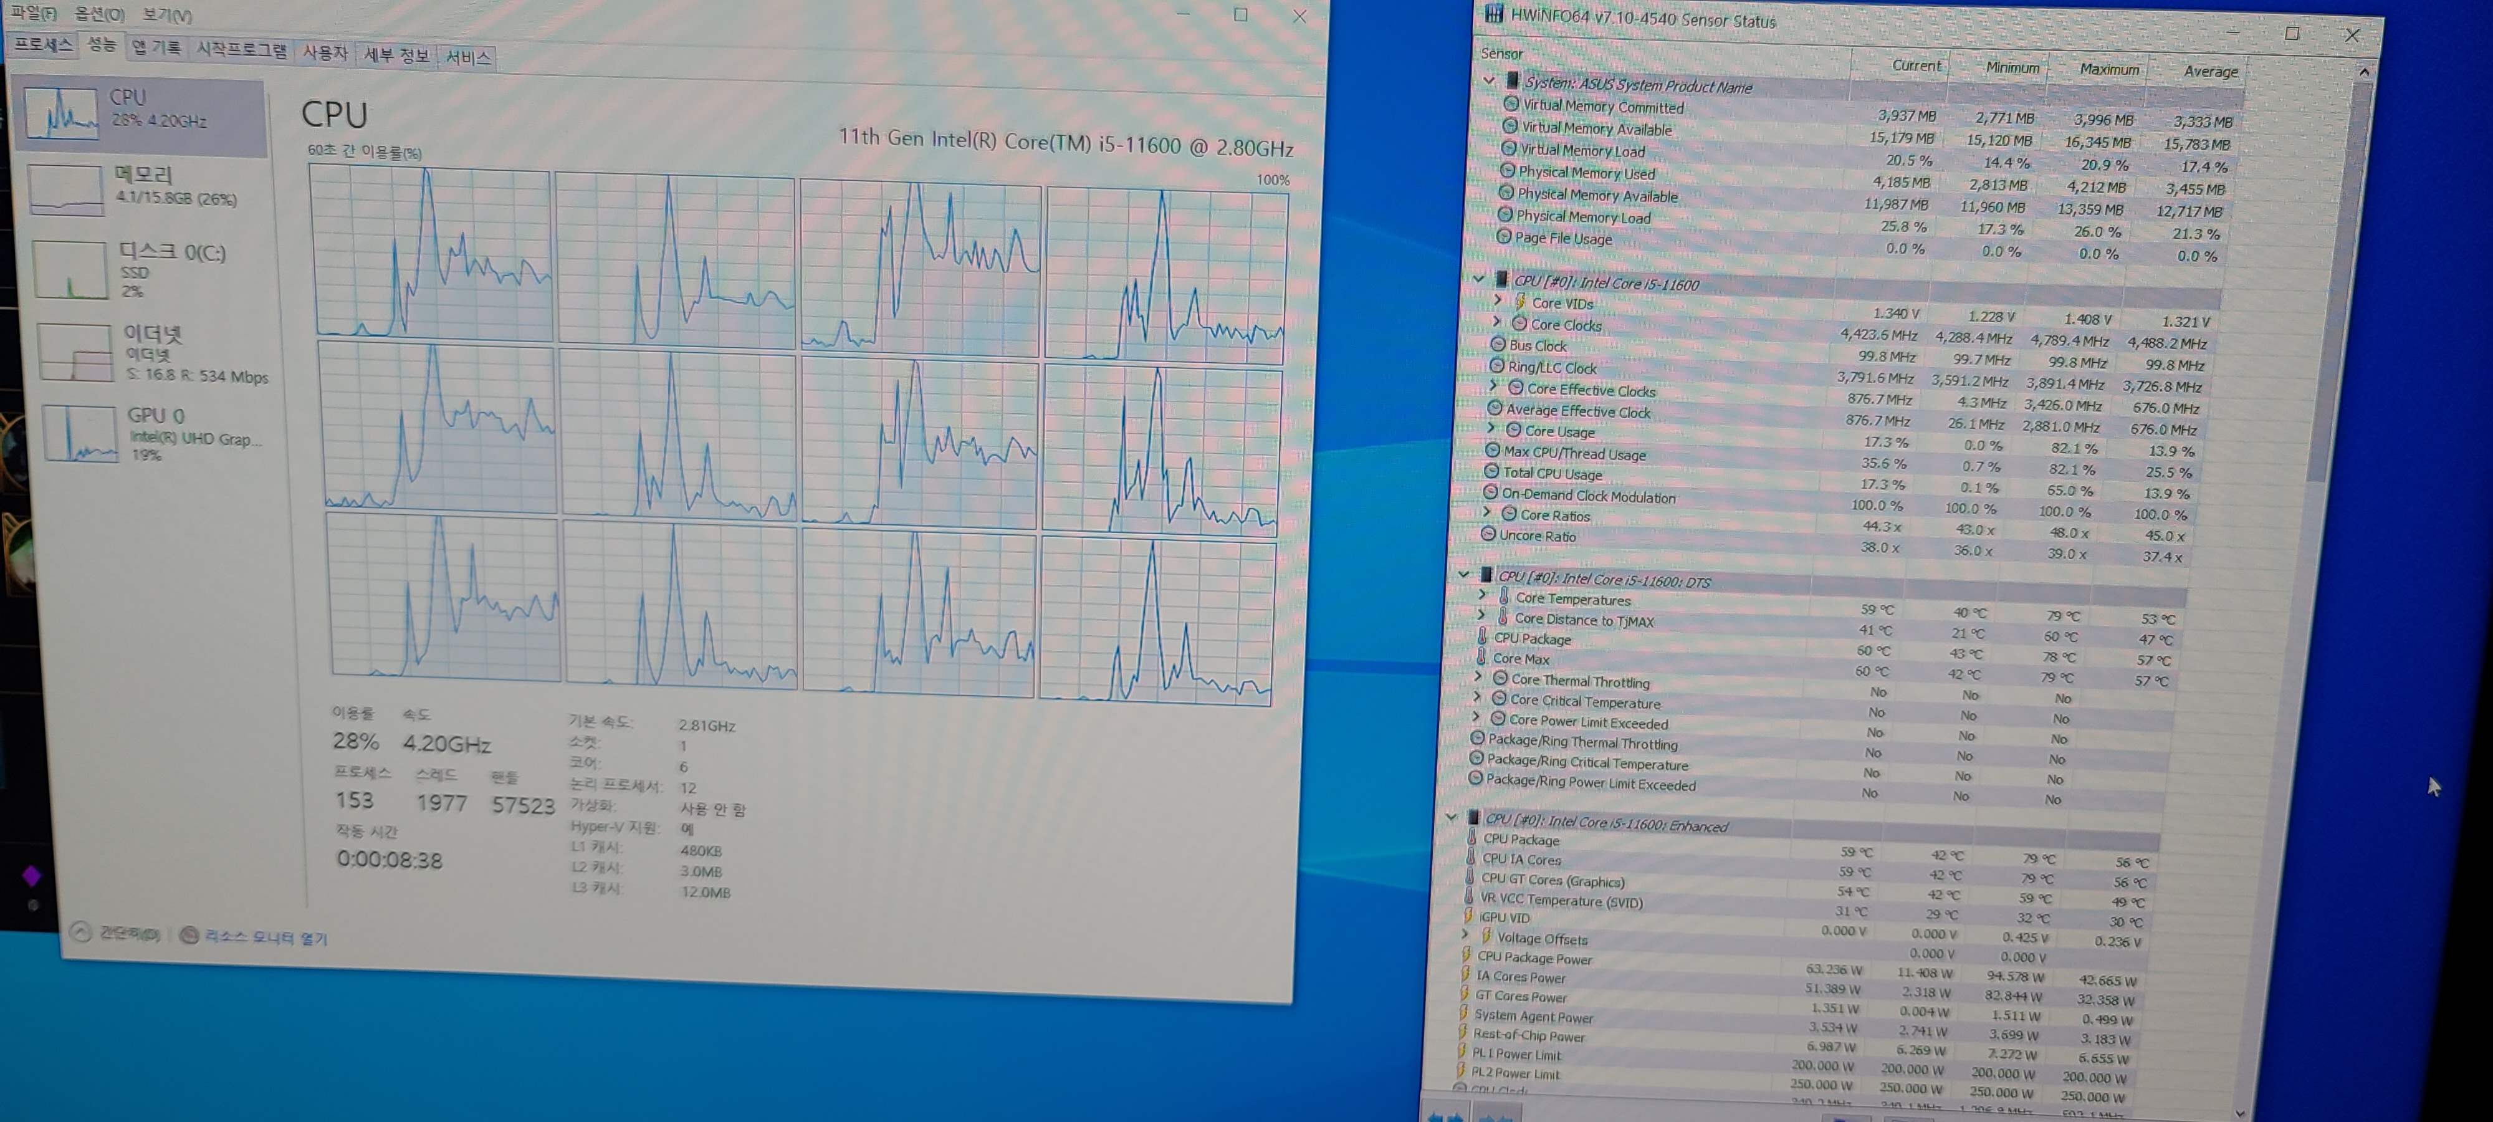Collapse the CPU [#0] Intel Core i5-11600 DTS group
The width and height of the screenshot is (2493, 1122).
(1464, 575)
